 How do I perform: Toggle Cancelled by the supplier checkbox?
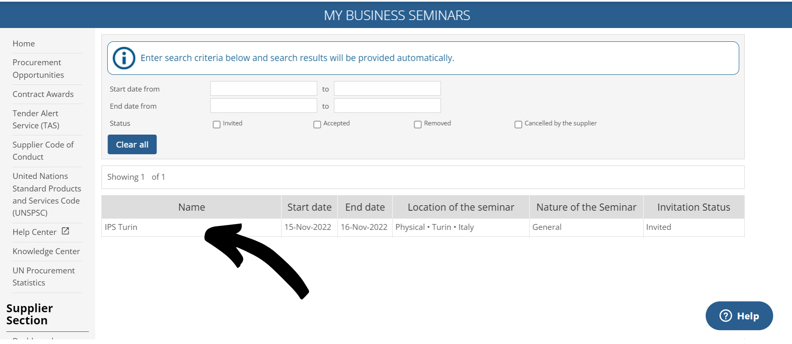[x=518, y=125]
